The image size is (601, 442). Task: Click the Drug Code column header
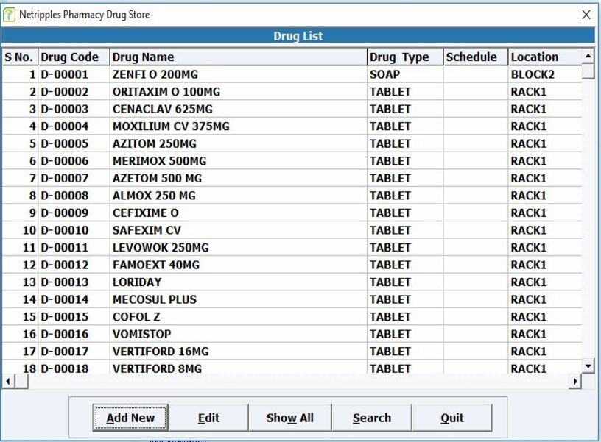(74, 57)
